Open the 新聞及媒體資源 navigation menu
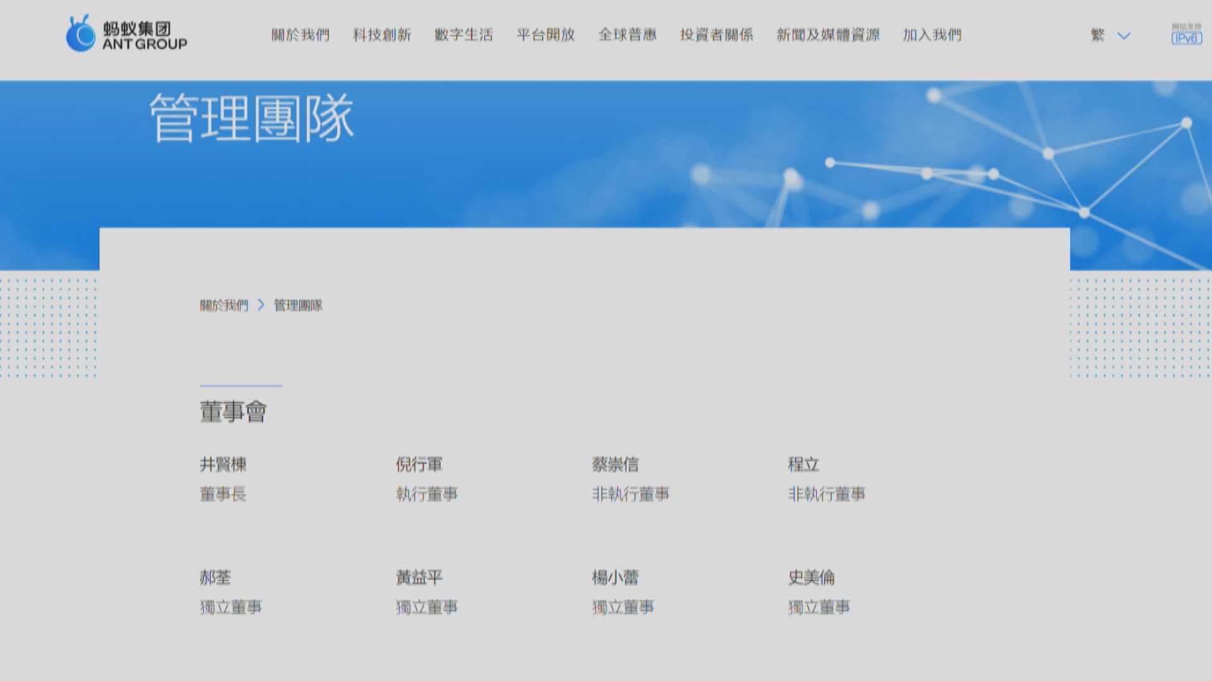 (x=828, y=35)
